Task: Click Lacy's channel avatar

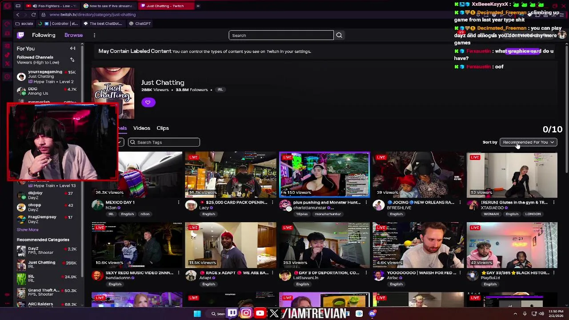Action: coord(191,205)
